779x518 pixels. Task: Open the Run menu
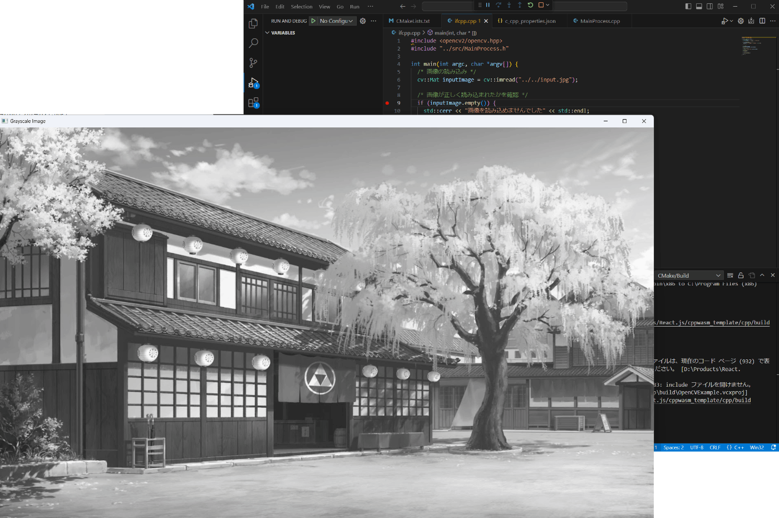click(354, 7)
